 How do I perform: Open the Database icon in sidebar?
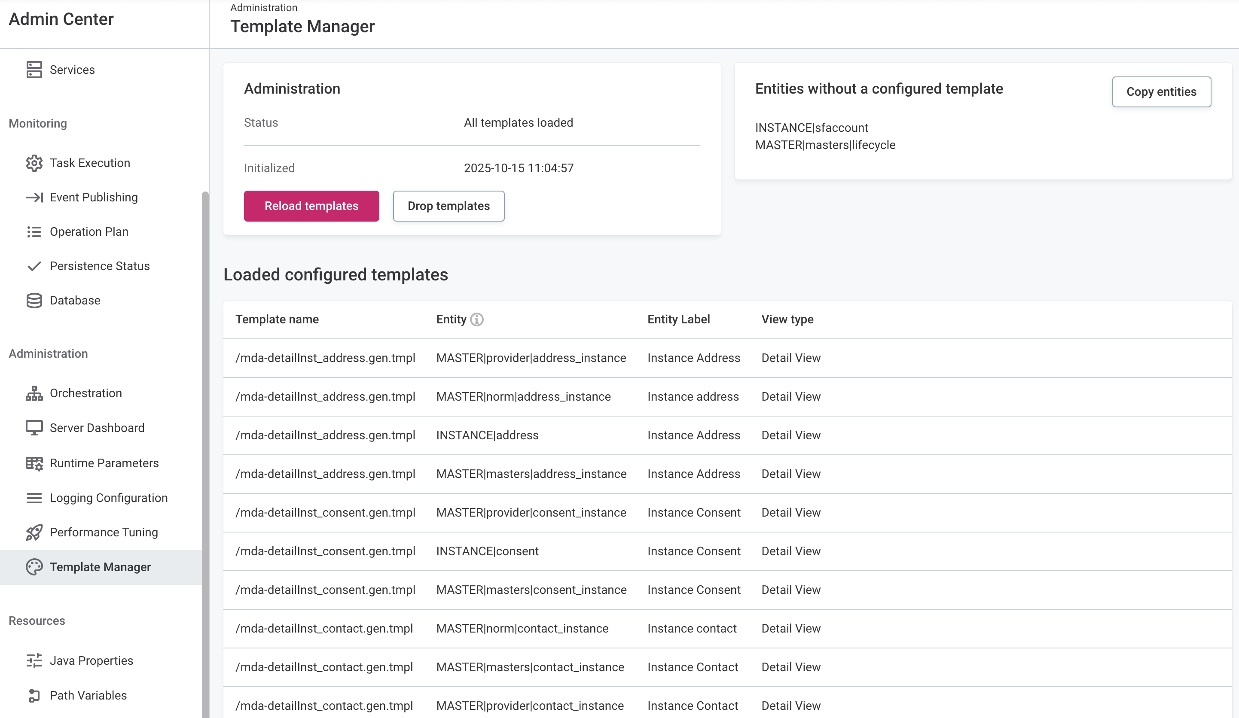(x=34, y=300)
